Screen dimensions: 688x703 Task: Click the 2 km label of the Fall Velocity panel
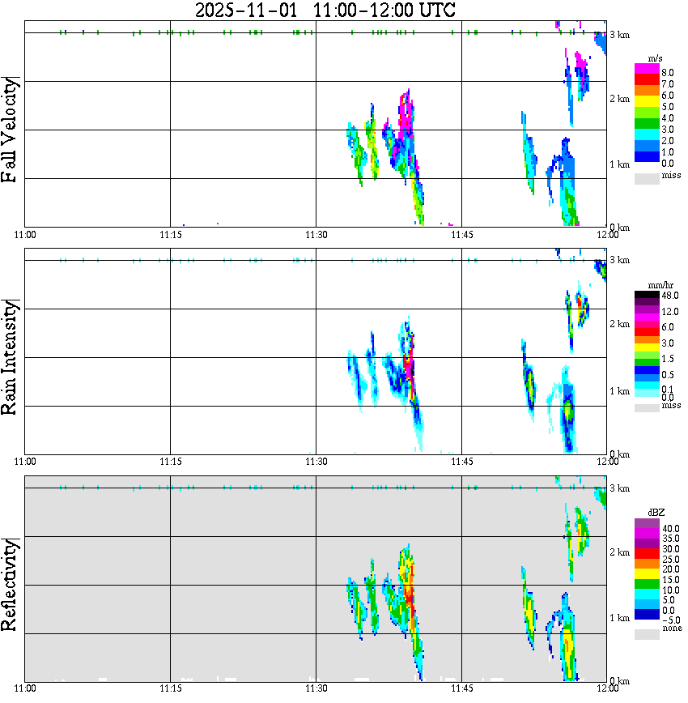(x=619, y=99)
